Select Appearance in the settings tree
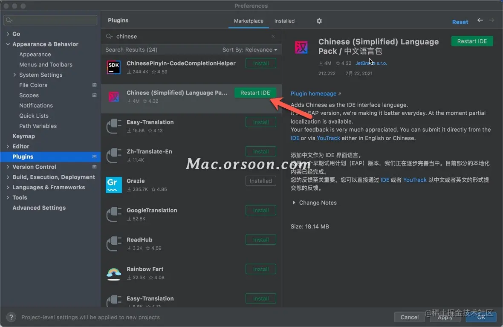Viewport: 503px width, 327px height. [35, 54]
